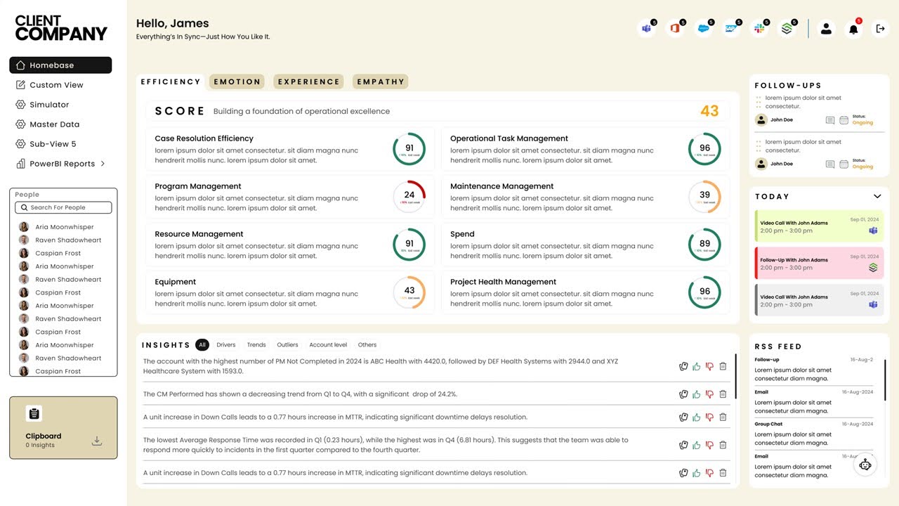Open the Slack integration icon
This screenshot has height=506, width=899.
(x=759, y=29)
